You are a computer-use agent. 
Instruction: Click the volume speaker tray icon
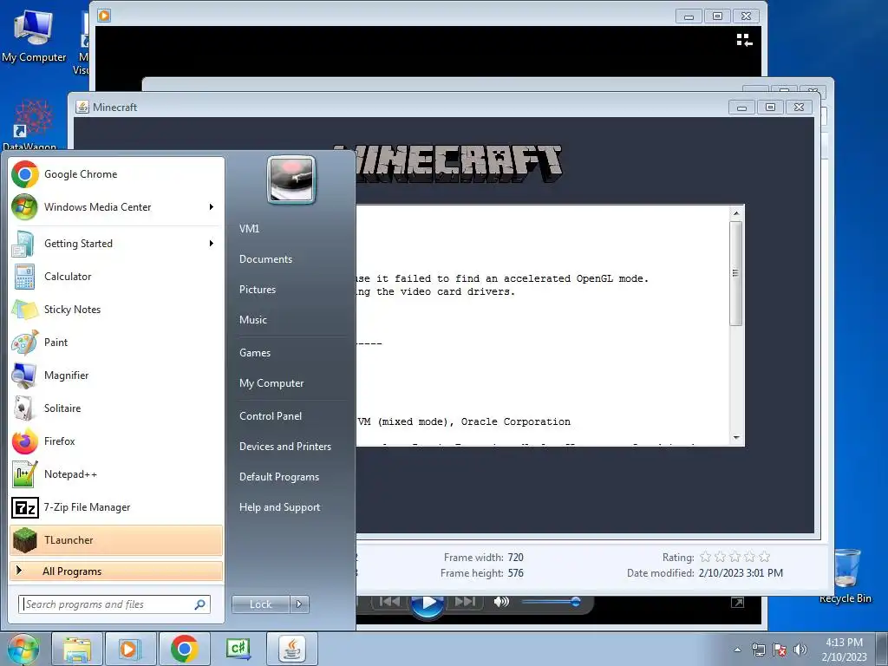click(x=800, y=650)
